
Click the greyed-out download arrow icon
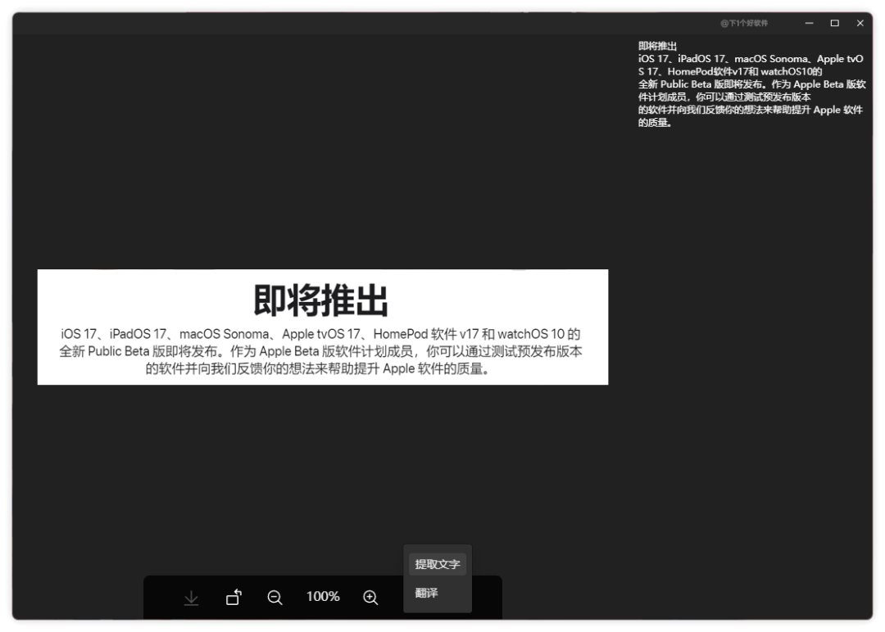(191, 597)
